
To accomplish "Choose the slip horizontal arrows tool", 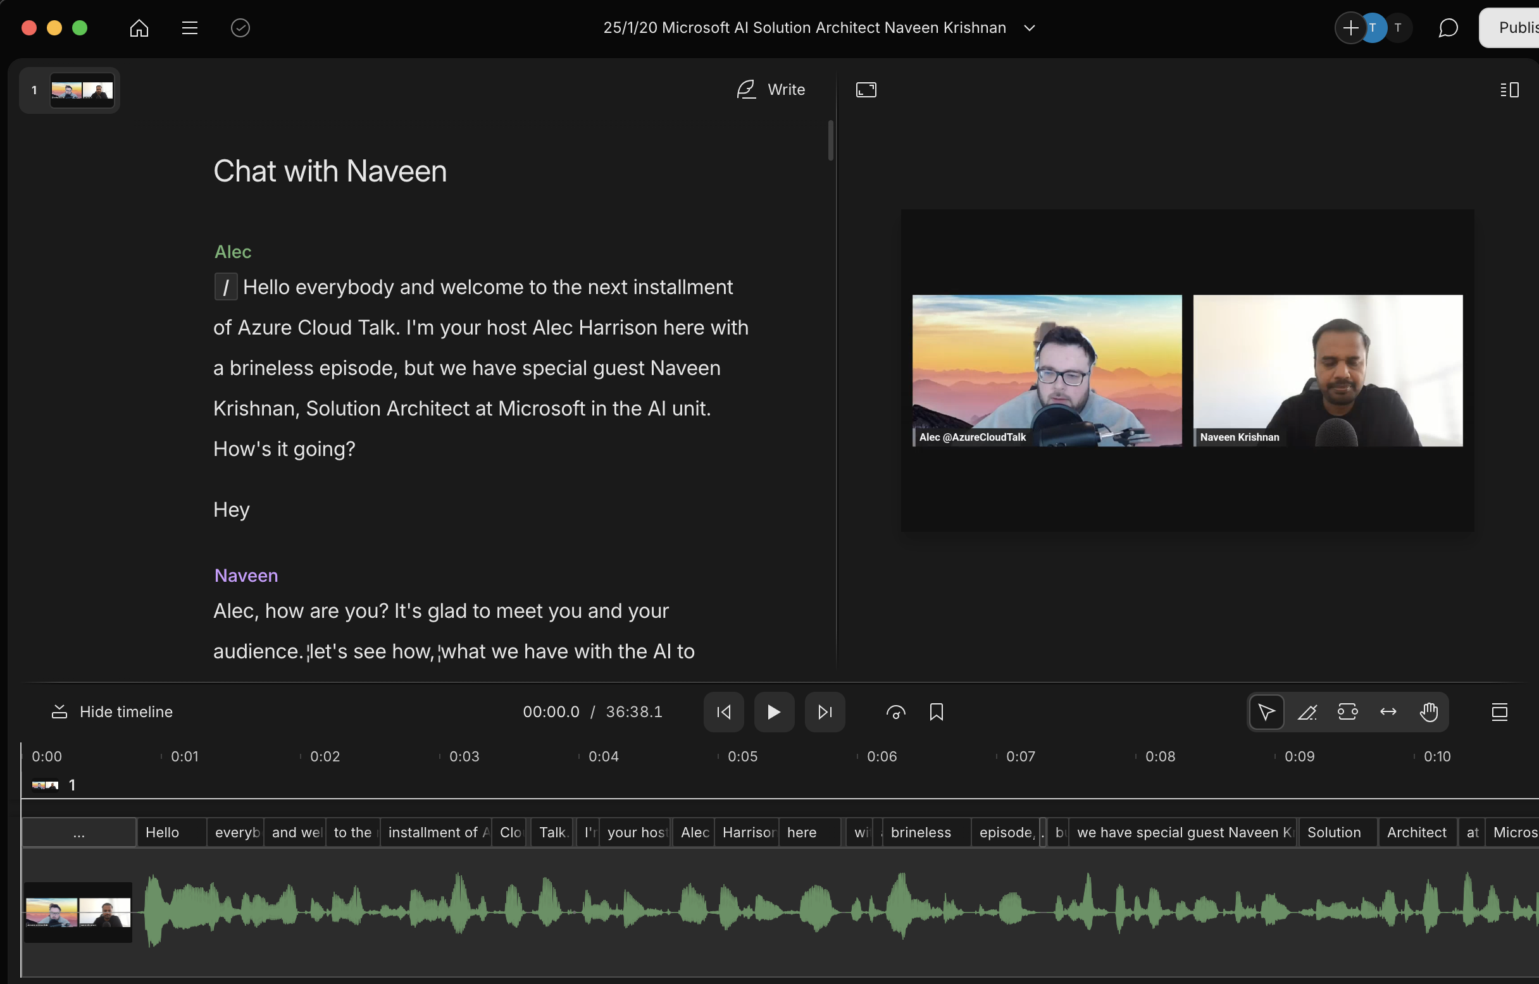I will pos(1388,712).
